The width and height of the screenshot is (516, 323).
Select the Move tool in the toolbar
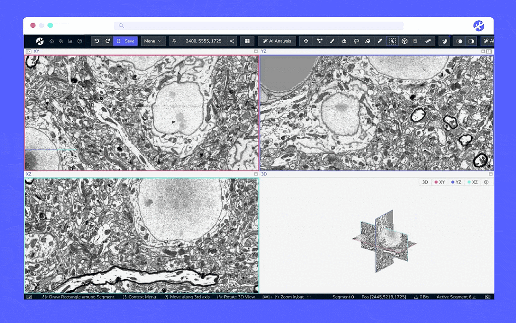pos(306,41)
